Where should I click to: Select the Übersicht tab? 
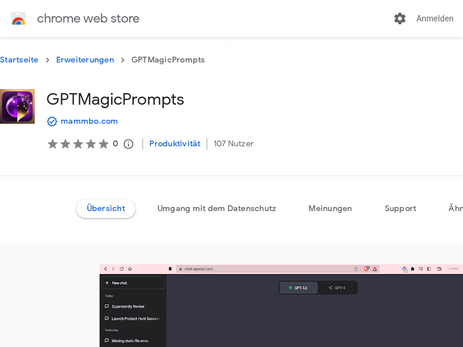pos(106,209)
